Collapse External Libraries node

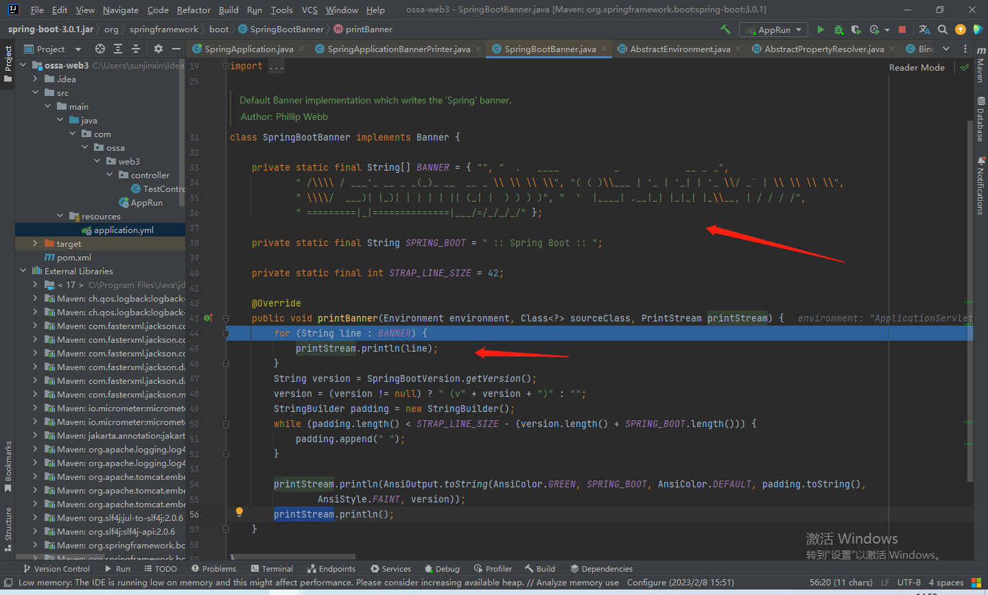[23, 271]
